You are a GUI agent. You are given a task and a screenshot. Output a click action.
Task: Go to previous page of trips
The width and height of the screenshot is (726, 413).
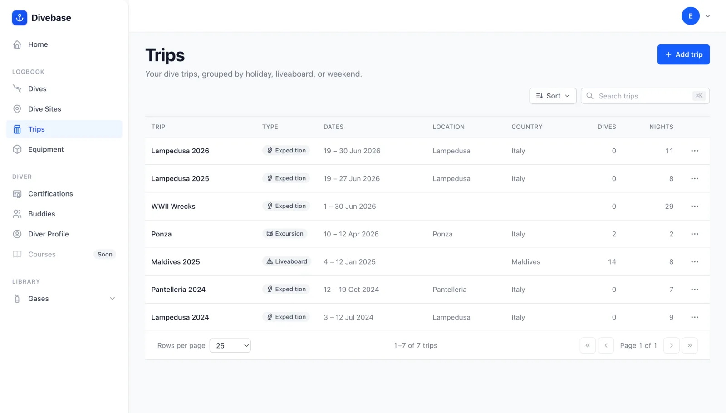coord(606,345)
